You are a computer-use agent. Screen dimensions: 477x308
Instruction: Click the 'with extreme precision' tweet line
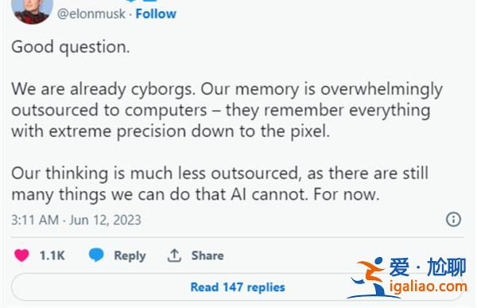pyautogui.click(x=171, y=131)
